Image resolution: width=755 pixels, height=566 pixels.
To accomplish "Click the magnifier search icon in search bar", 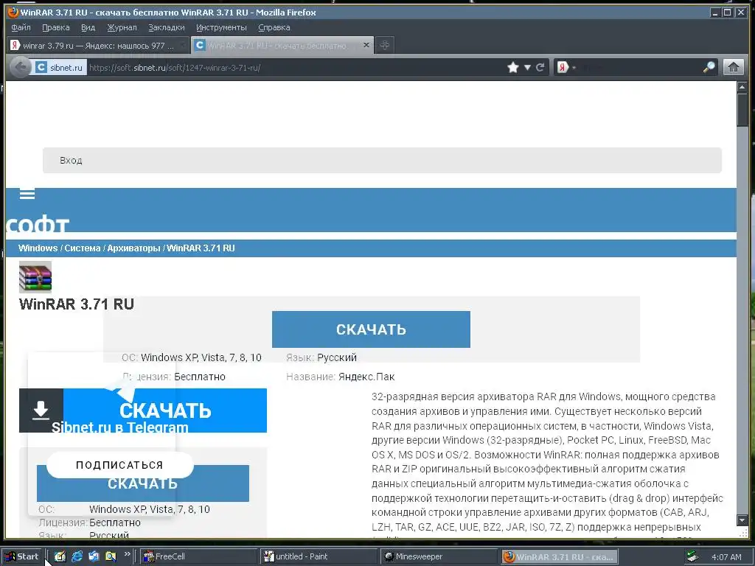I will click(x=709, y=67).
